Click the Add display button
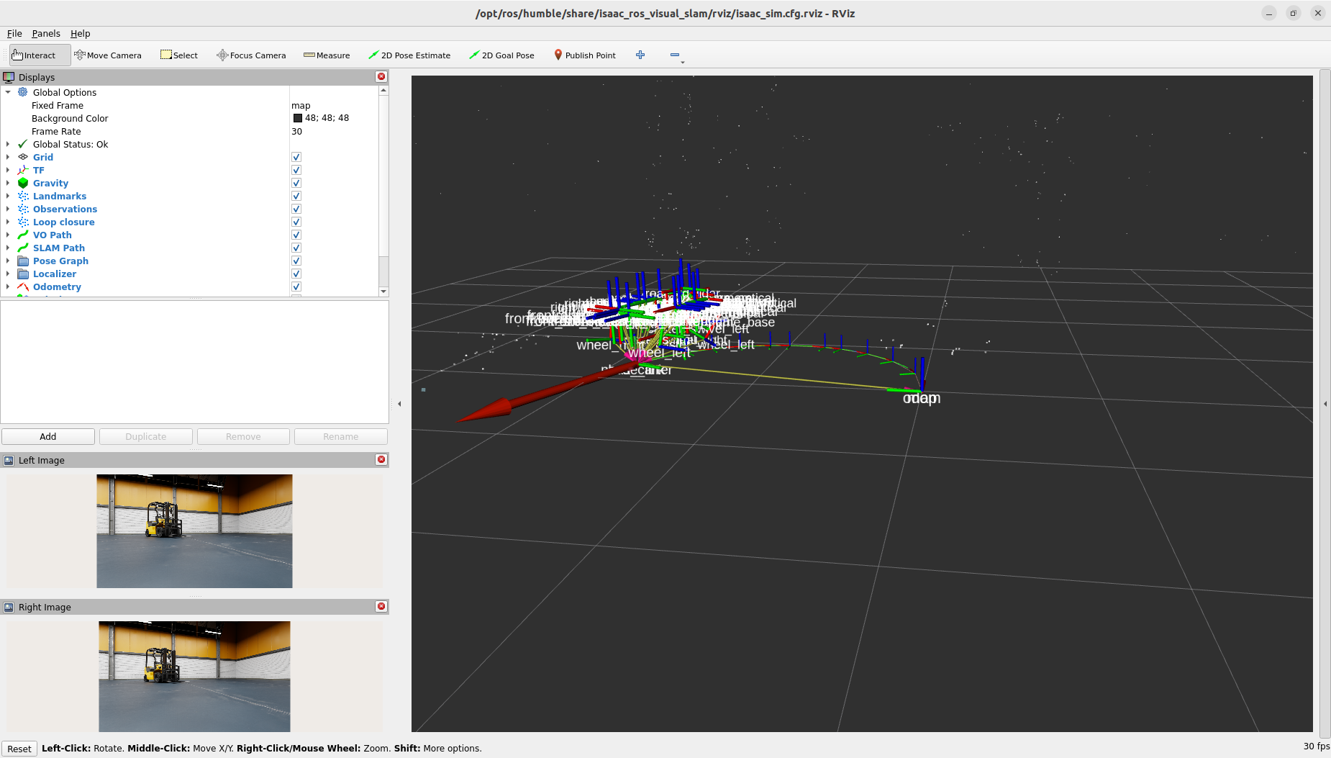Viewport: 1331px width, 758px height. tap(48, 437)
